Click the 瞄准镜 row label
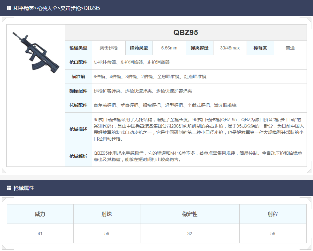This screenshot has width=313, height=251. (78, 77)
